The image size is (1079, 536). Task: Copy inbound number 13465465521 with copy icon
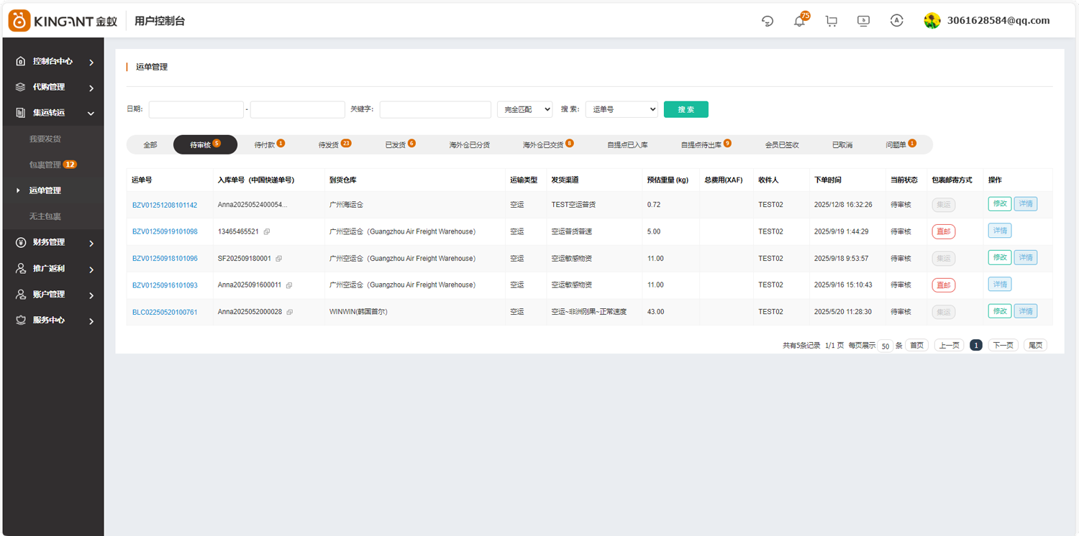[x=267, y=232]
